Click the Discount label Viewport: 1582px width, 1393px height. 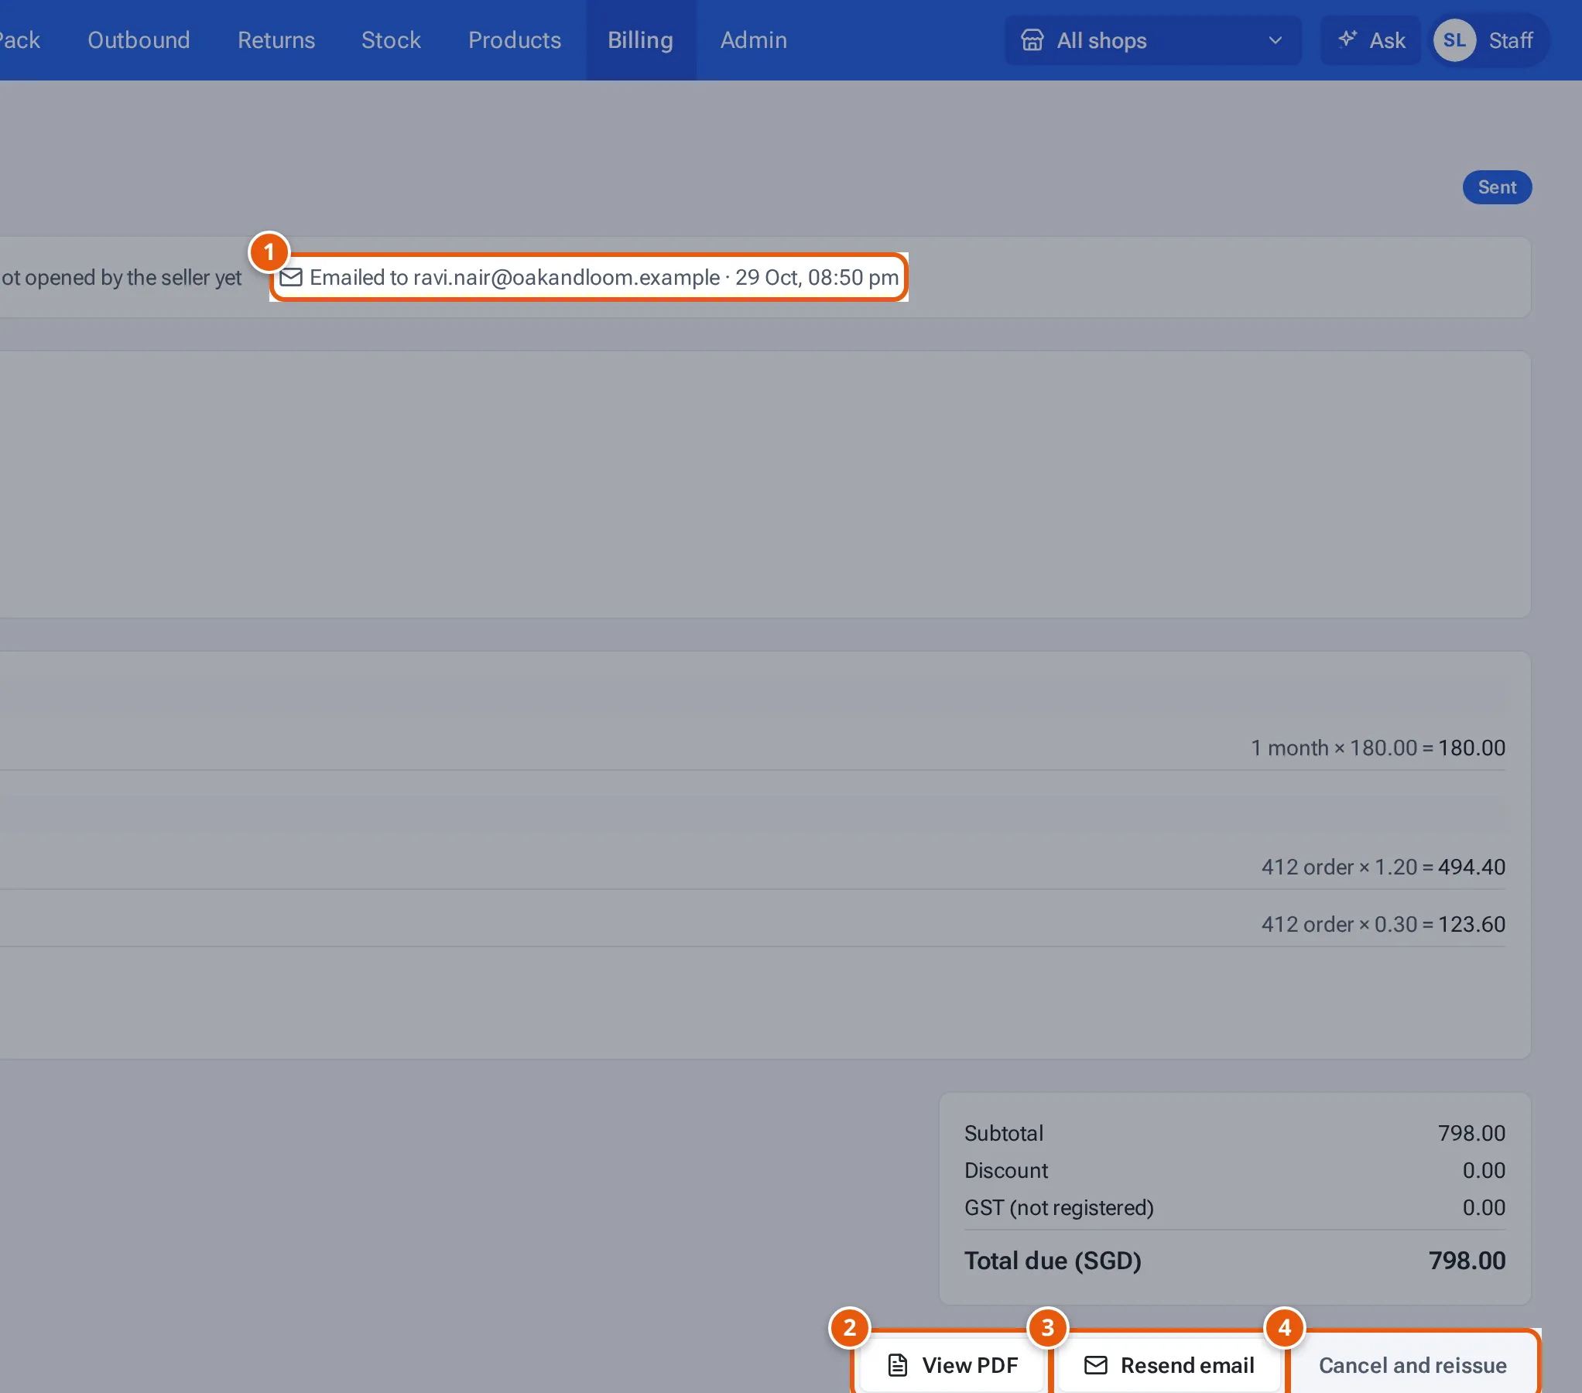(1006, 1170)
